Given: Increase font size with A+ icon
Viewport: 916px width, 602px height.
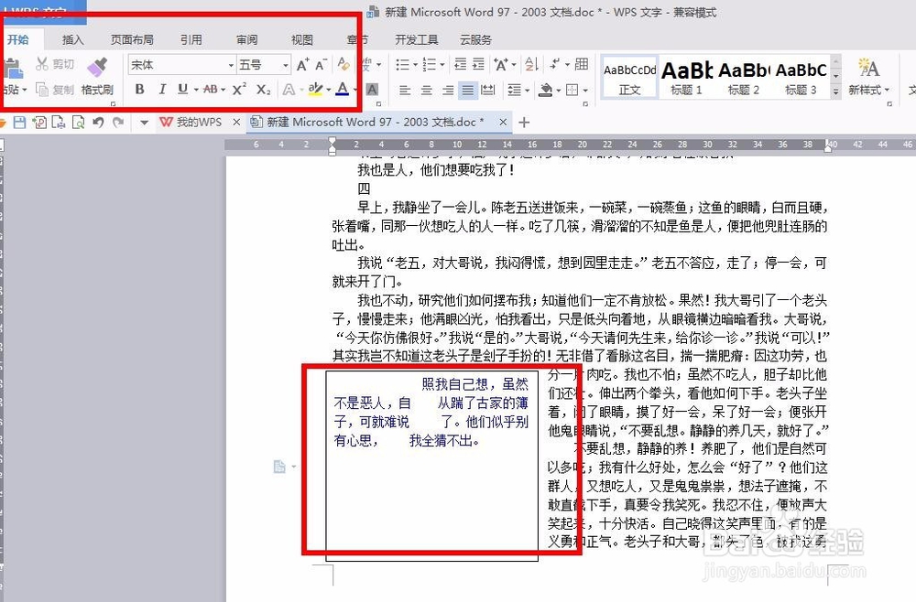Looking at the screenshot, I should click(x=302, y=65).
